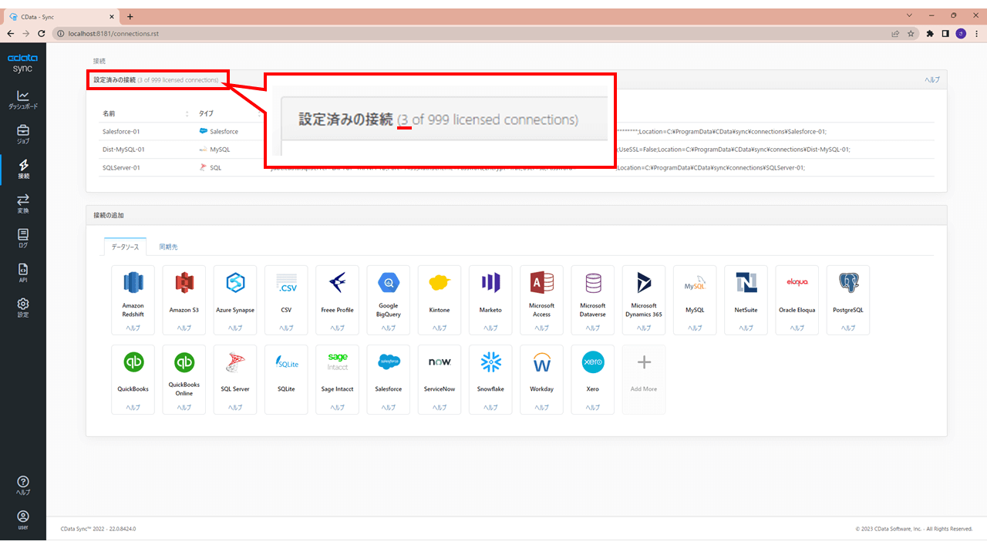Open the user account sidebar icon
The image size is (987, 555).
(23, 520)
